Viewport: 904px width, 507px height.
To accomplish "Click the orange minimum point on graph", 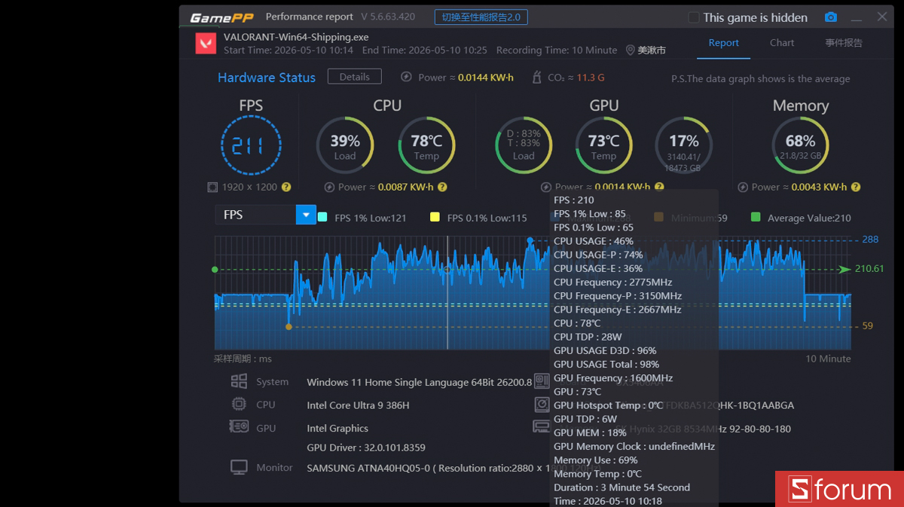I will [x=289, y=327].
